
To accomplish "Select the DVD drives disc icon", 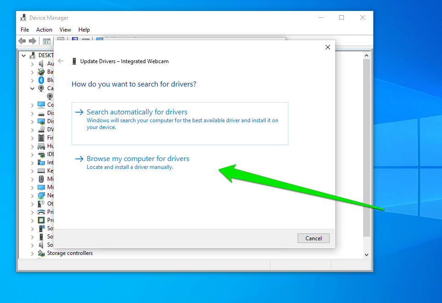I will (x=41, y=130).
